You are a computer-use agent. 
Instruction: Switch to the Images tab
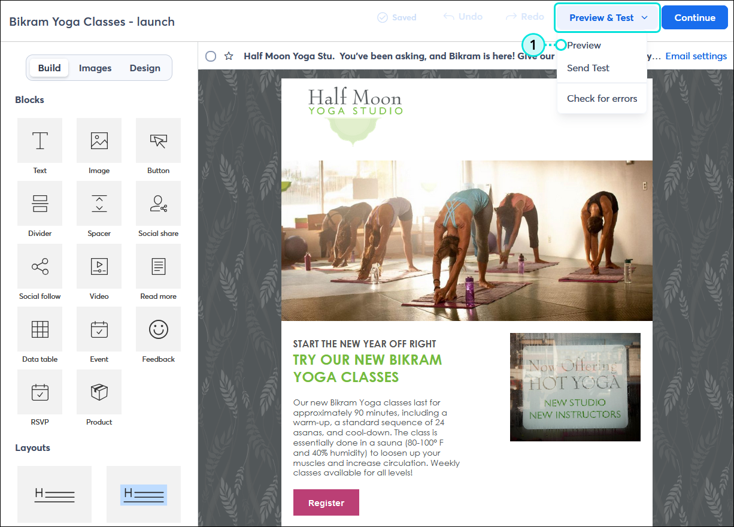95,68
